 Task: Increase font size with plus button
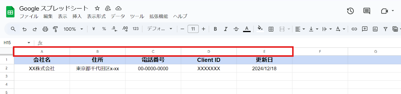pos(204,29)
